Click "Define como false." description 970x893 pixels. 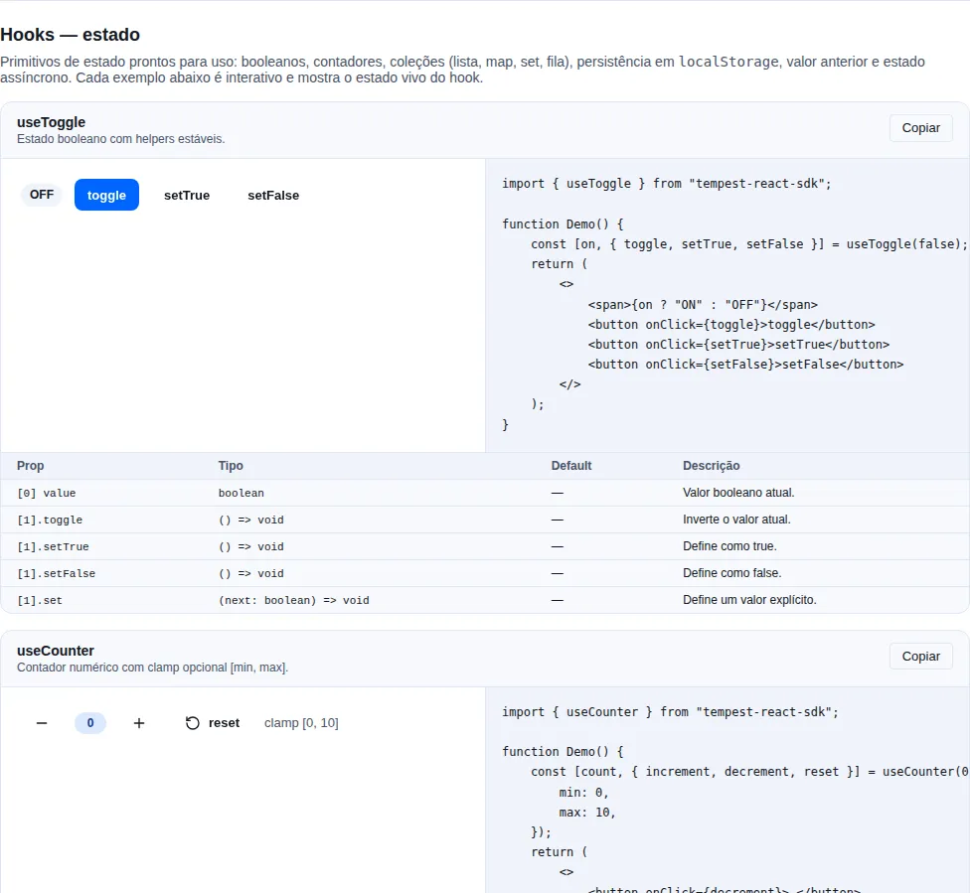pos(732,573)
